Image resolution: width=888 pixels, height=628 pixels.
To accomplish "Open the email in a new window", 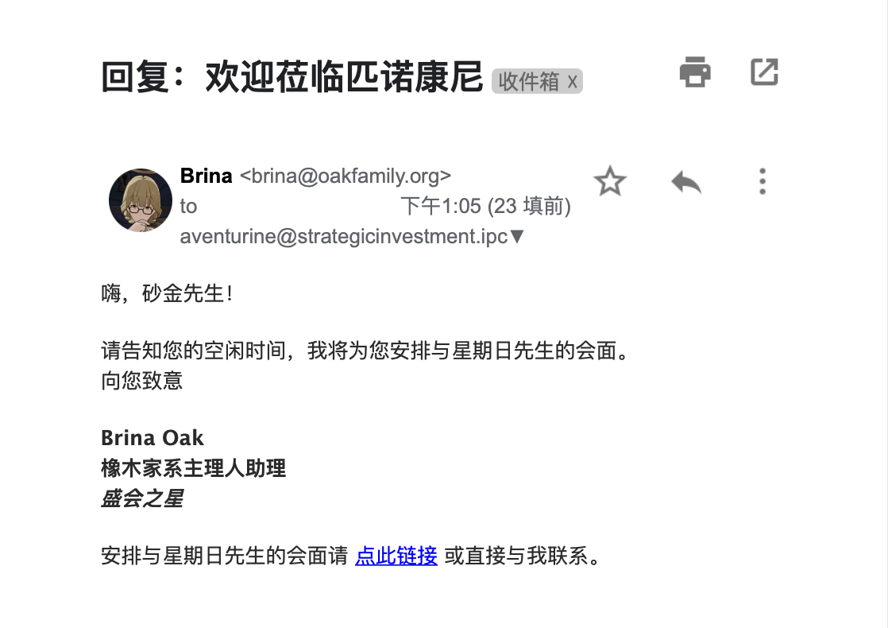I will click(764, 72).
